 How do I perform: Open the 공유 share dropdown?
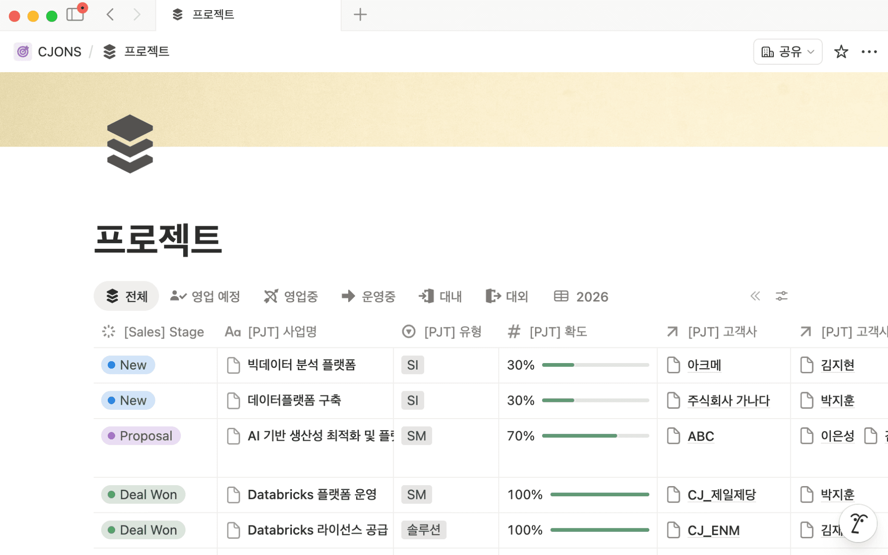coord(787,51)
